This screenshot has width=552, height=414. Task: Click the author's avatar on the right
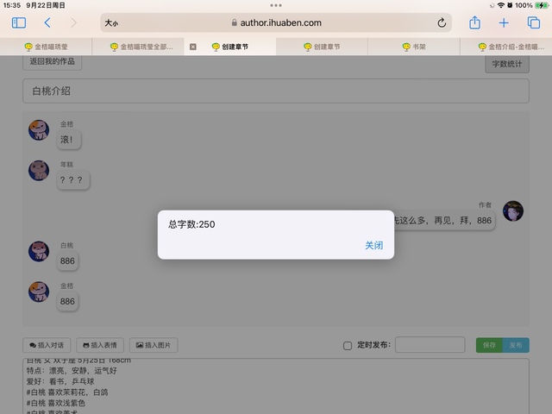coord(513,211)
